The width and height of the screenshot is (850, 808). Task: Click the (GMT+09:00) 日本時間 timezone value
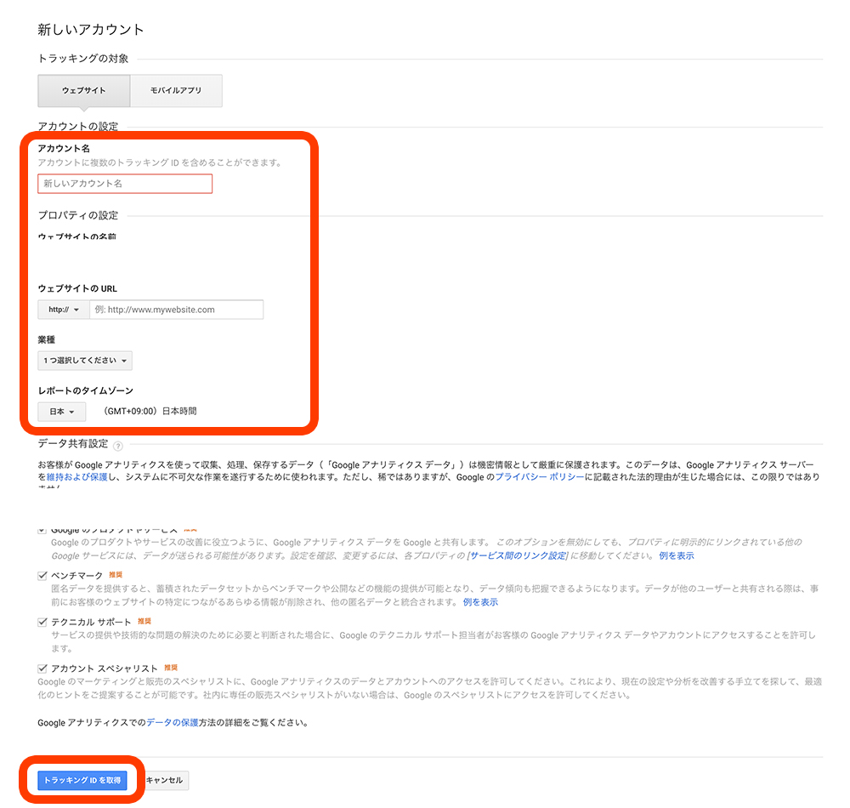point(150,412)
